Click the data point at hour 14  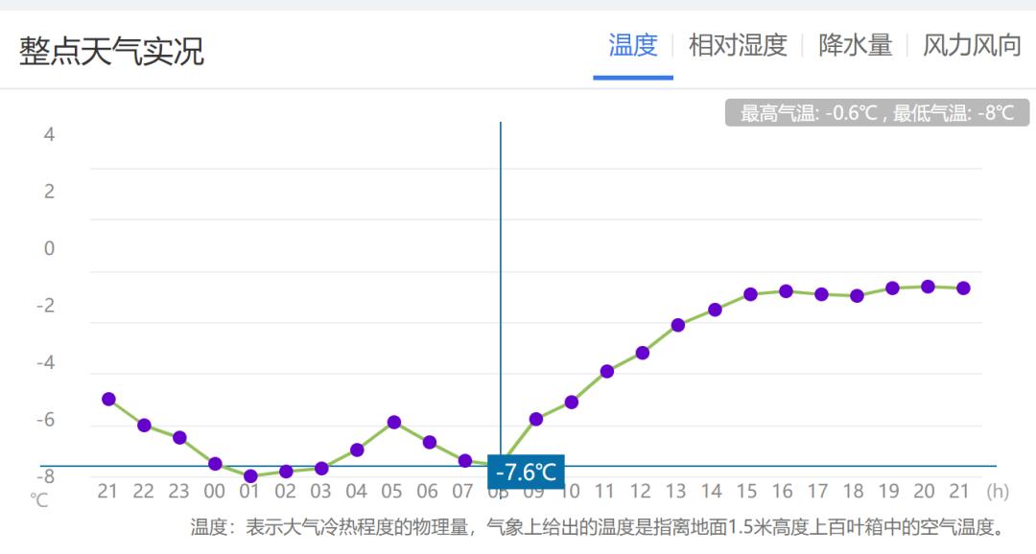(715, 310)
